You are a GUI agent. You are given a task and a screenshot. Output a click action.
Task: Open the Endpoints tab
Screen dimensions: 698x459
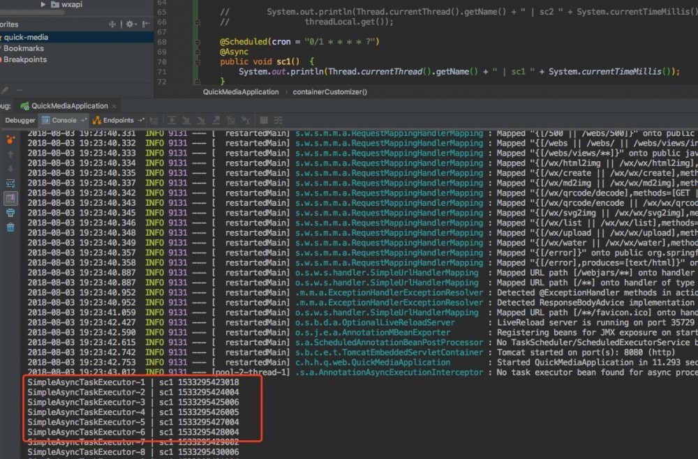coord(118,120)
